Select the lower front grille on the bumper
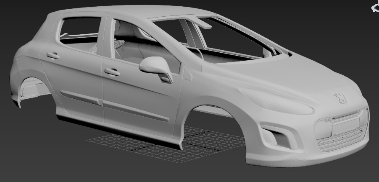The image size is (379, 182). click(341, 141)
